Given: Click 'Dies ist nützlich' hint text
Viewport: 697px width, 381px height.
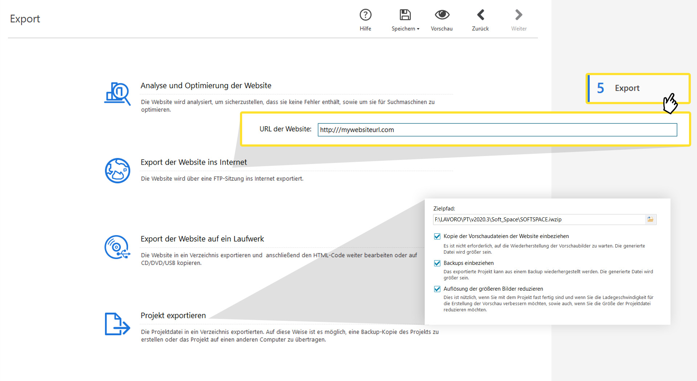Looking at the screenshot, I should [548, 303].
